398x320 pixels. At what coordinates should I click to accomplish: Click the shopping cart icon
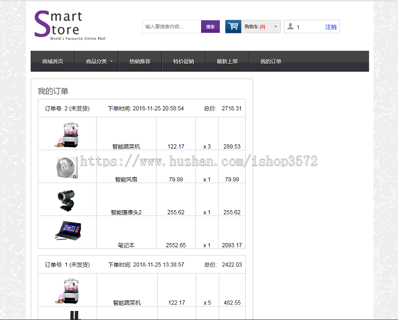click(x=233, y=27)
